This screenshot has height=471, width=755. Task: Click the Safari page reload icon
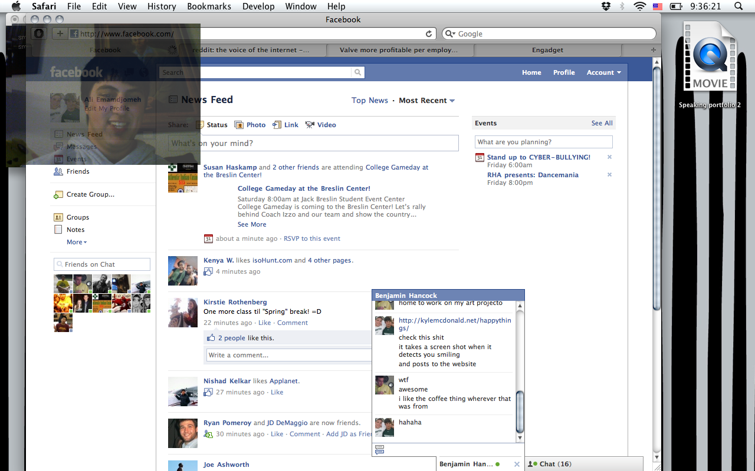(x=429, y=34)
